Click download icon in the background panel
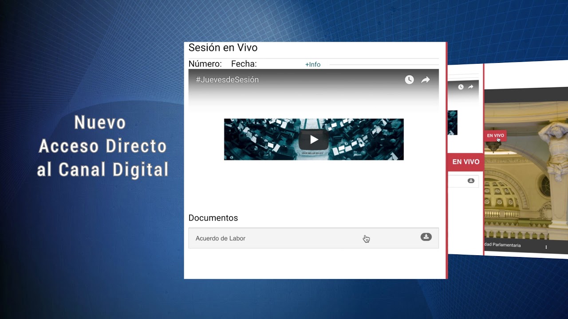 (471, 181)
